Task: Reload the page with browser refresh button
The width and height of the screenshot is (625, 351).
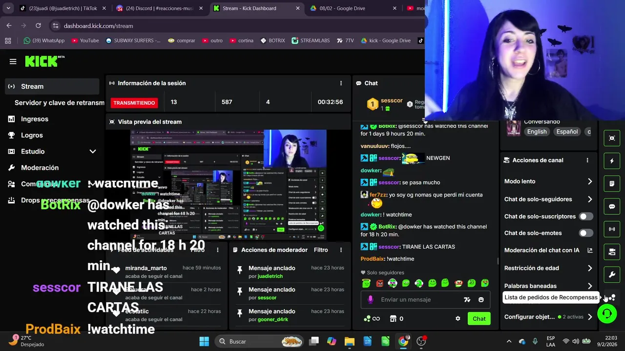Action: 38,25
